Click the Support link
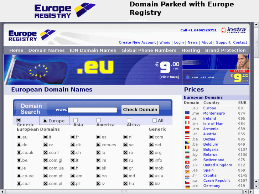 tap(223, 42)
